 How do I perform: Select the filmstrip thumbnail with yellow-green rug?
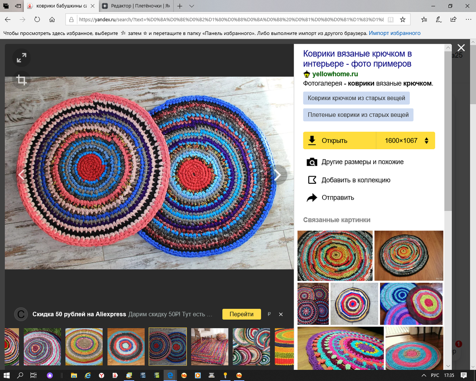coord(84,346)
